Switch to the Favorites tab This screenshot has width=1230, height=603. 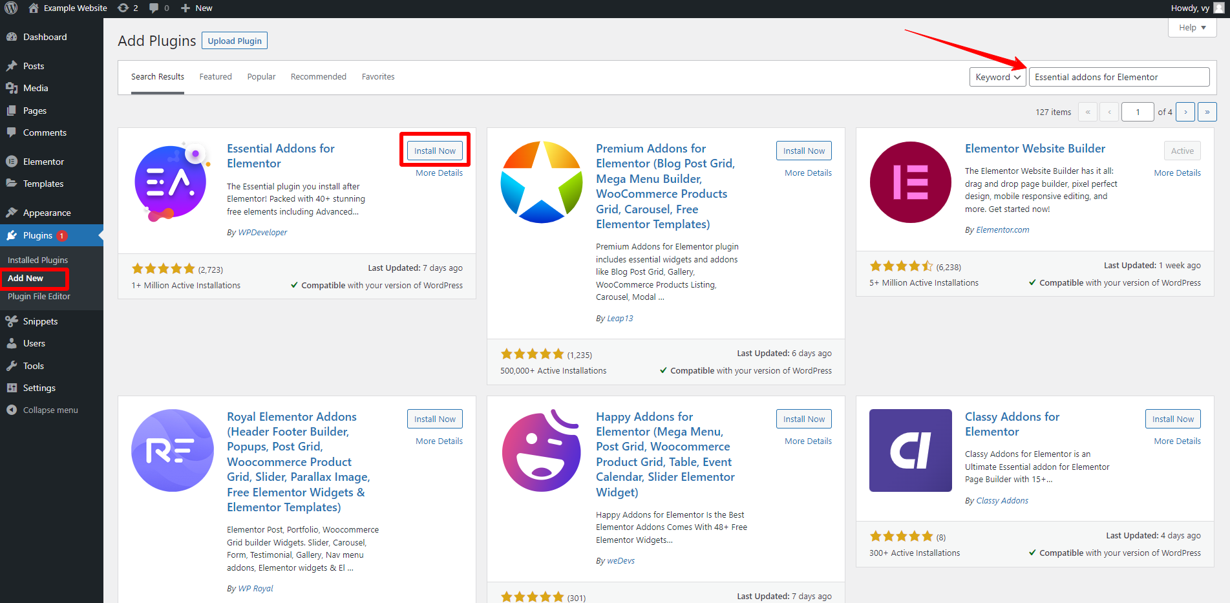(x=378, y=76)
